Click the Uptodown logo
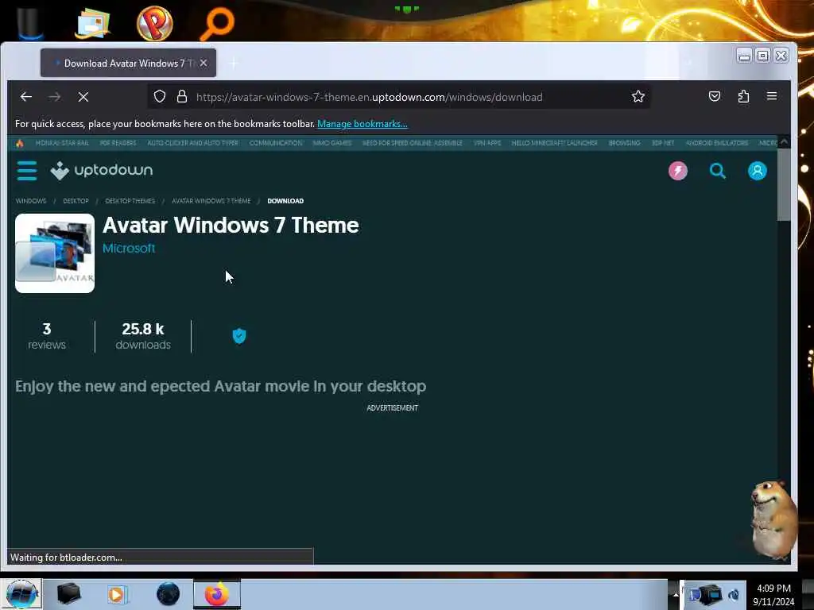814x610 pixels. click(x=102, y=170)
